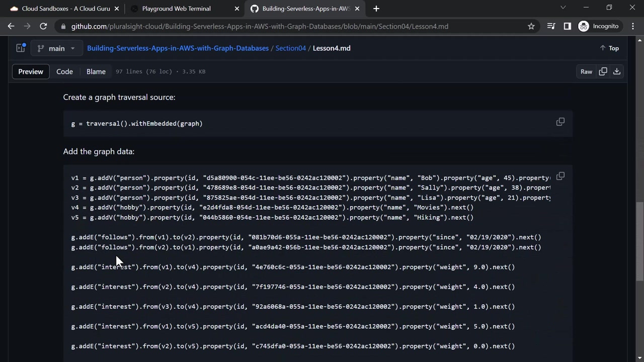Switch to Playground Web Terminal tab
The width and height of the screenshot is (644, 362).
coord(176,9)
